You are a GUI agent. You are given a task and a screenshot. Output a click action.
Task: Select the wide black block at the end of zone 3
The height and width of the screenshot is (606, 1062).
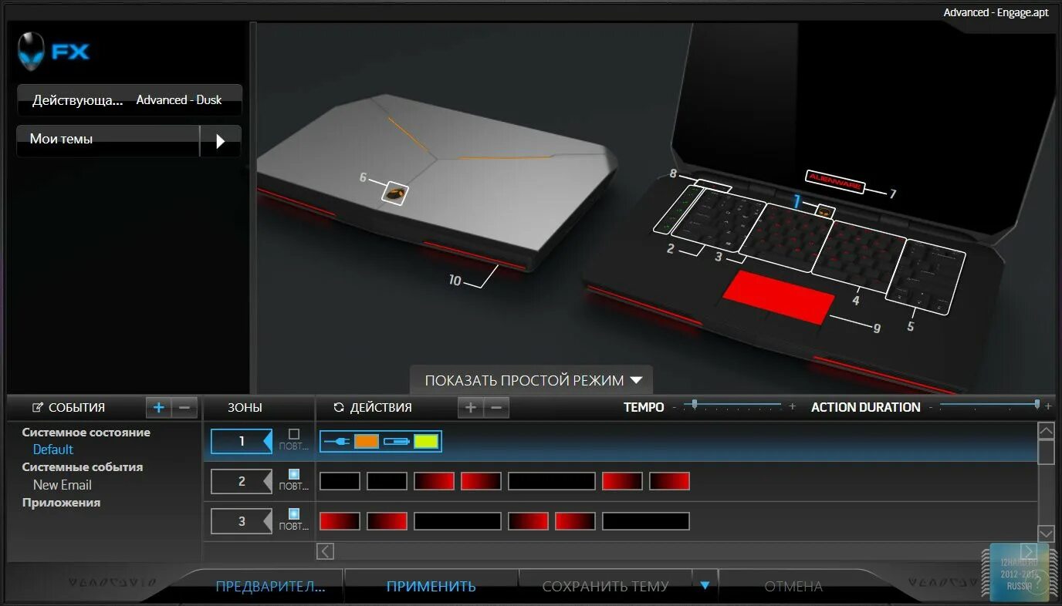click(x=646, y=521)
